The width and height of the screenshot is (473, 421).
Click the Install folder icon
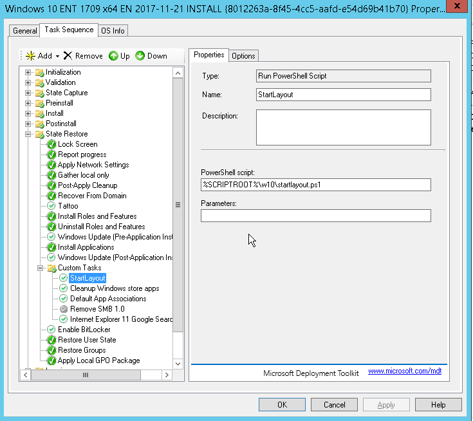point(39,113)
